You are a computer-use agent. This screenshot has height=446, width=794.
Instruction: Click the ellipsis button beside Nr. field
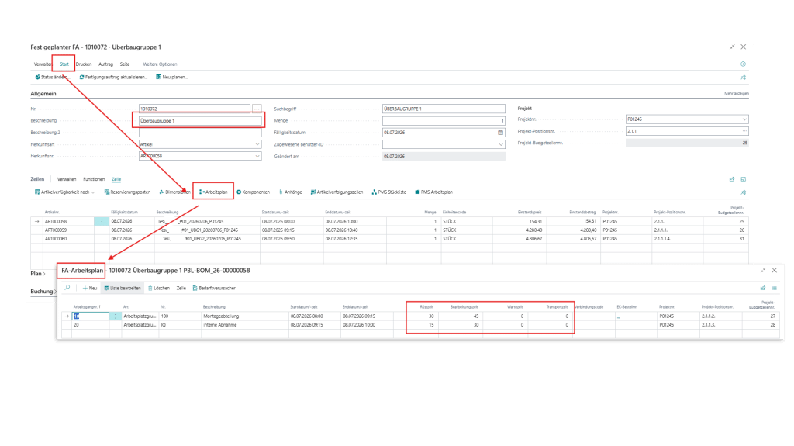pos(257,109)
